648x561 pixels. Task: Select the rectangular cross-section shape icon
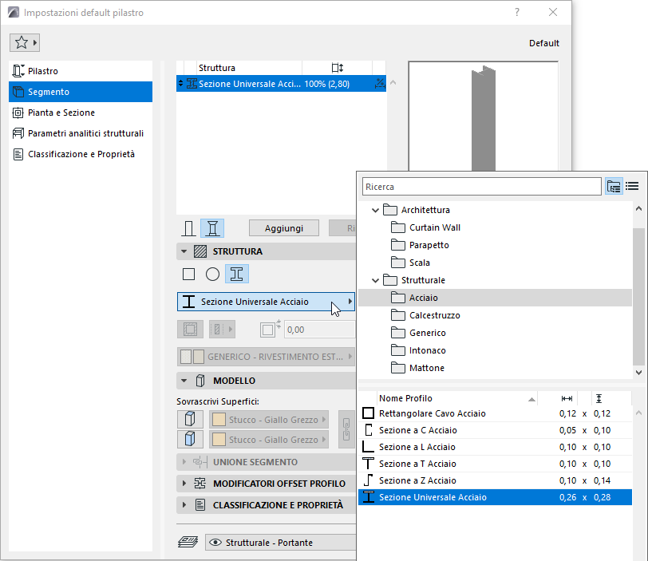189,274
